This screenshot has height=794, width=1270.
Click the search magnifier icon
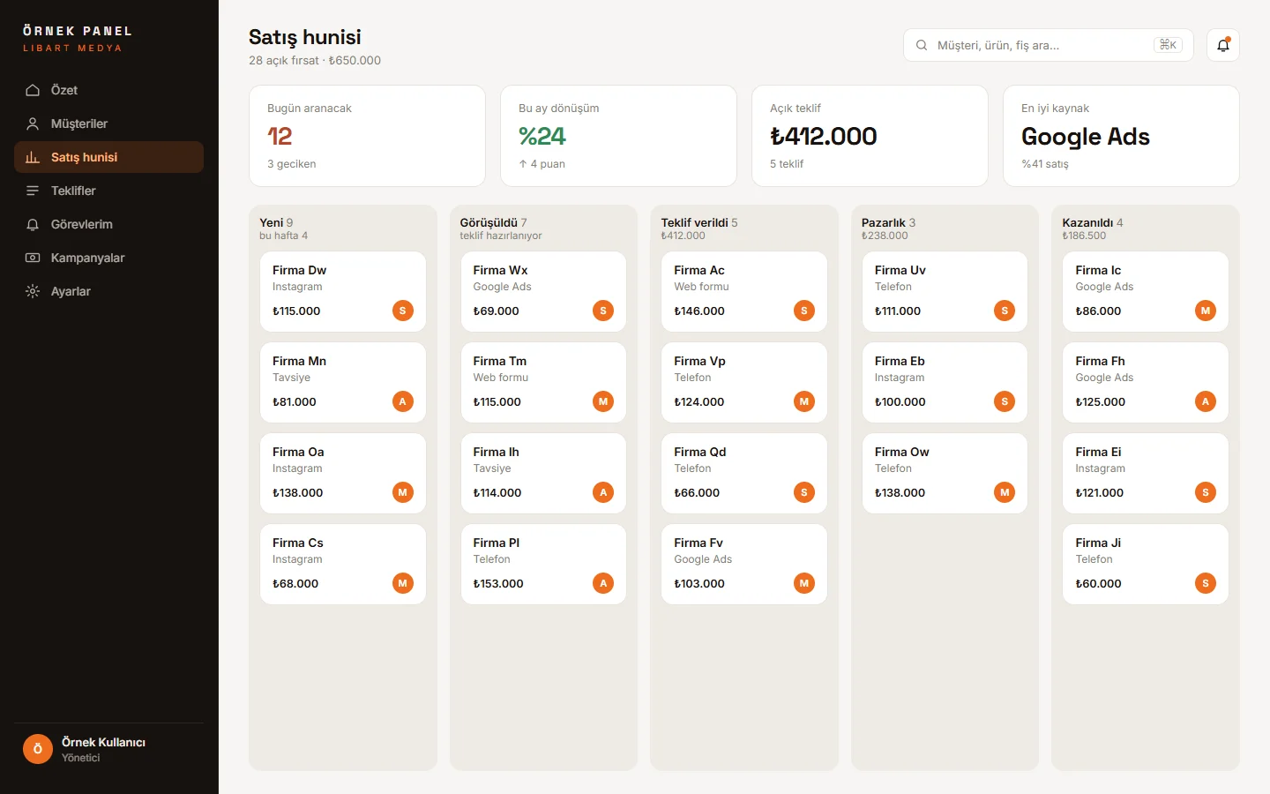(922, 45)
